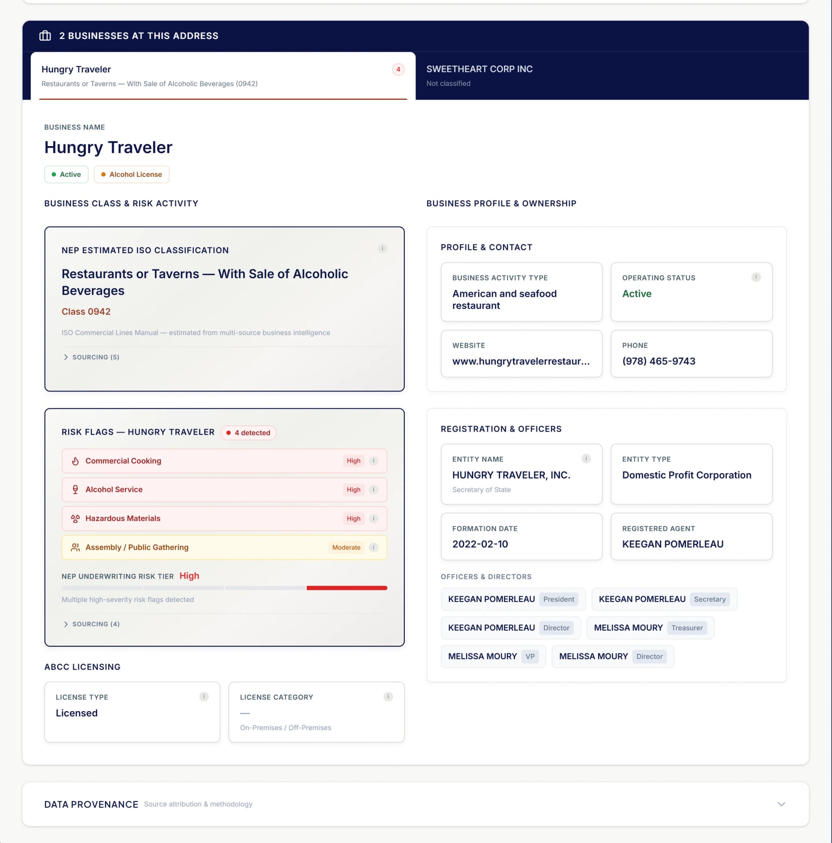
Task: Expand the SOURCING (4) section
Action: (91, 624)
